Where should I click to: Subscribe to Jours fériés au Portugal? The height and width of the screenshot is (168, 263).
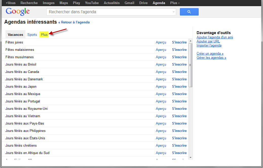179,101
